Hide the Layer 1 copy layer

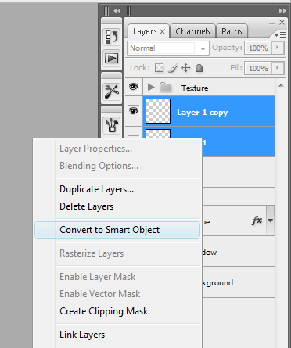pos(134,111)
